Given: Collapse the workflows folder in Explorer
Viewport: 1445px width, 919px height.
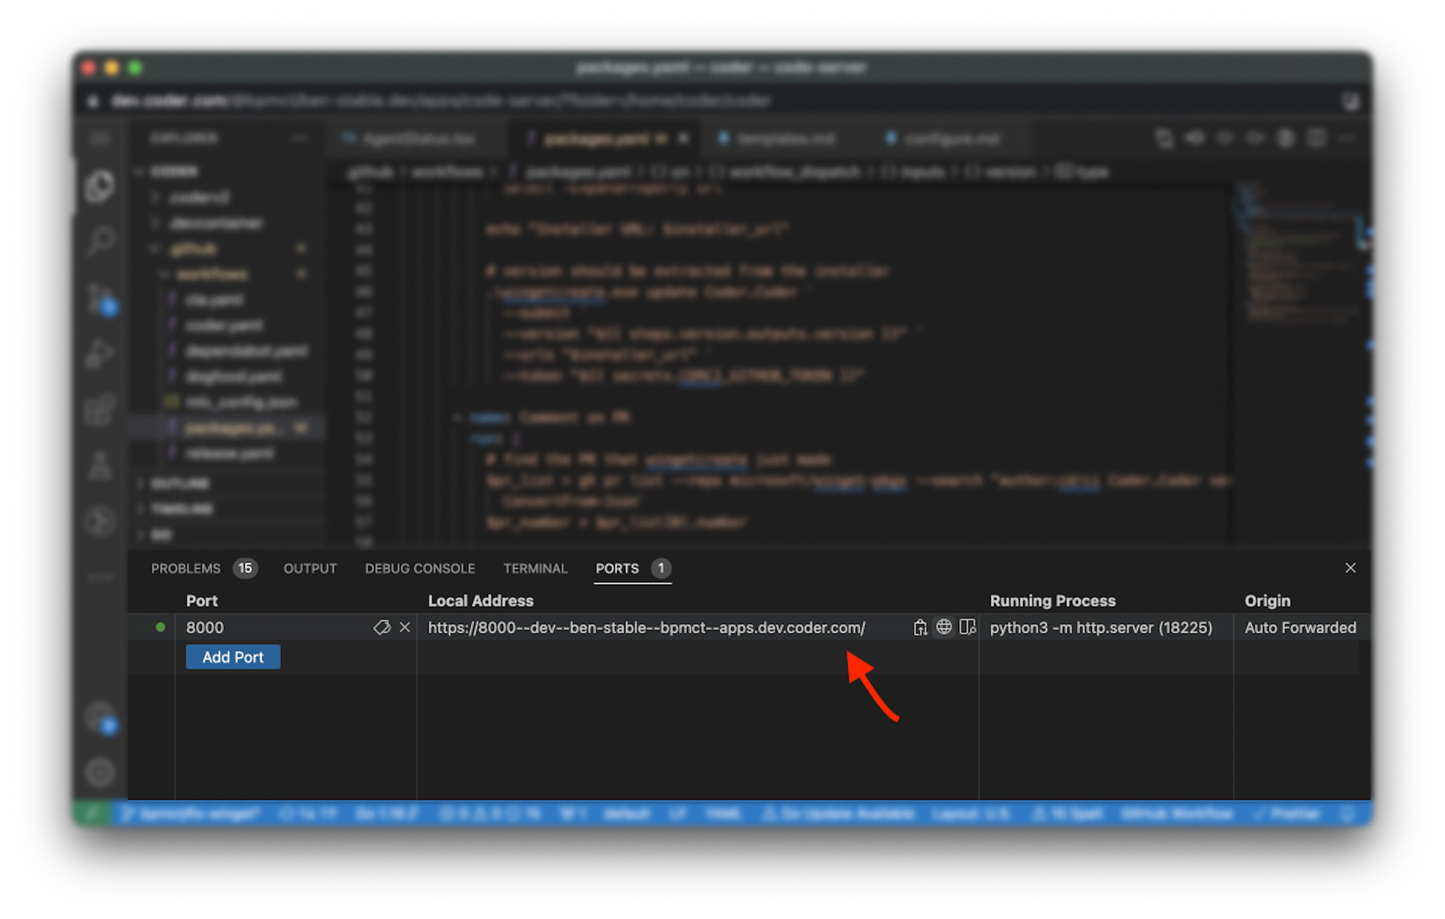Looking at the screenshot, I should coord(211,274).
